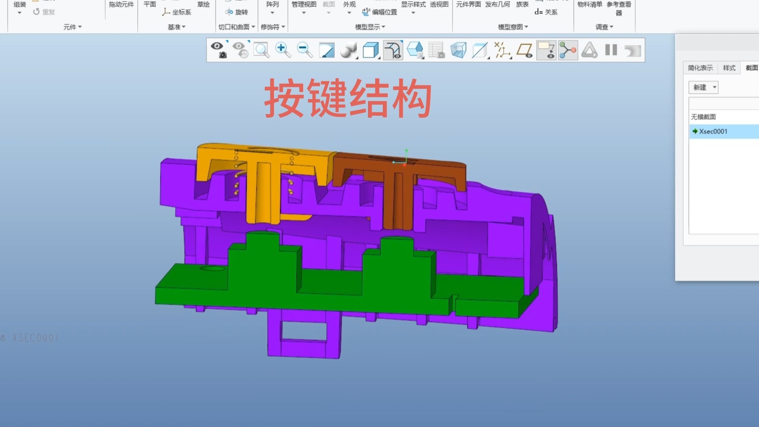Select Xsec0001 in the section list

[713, 131]
